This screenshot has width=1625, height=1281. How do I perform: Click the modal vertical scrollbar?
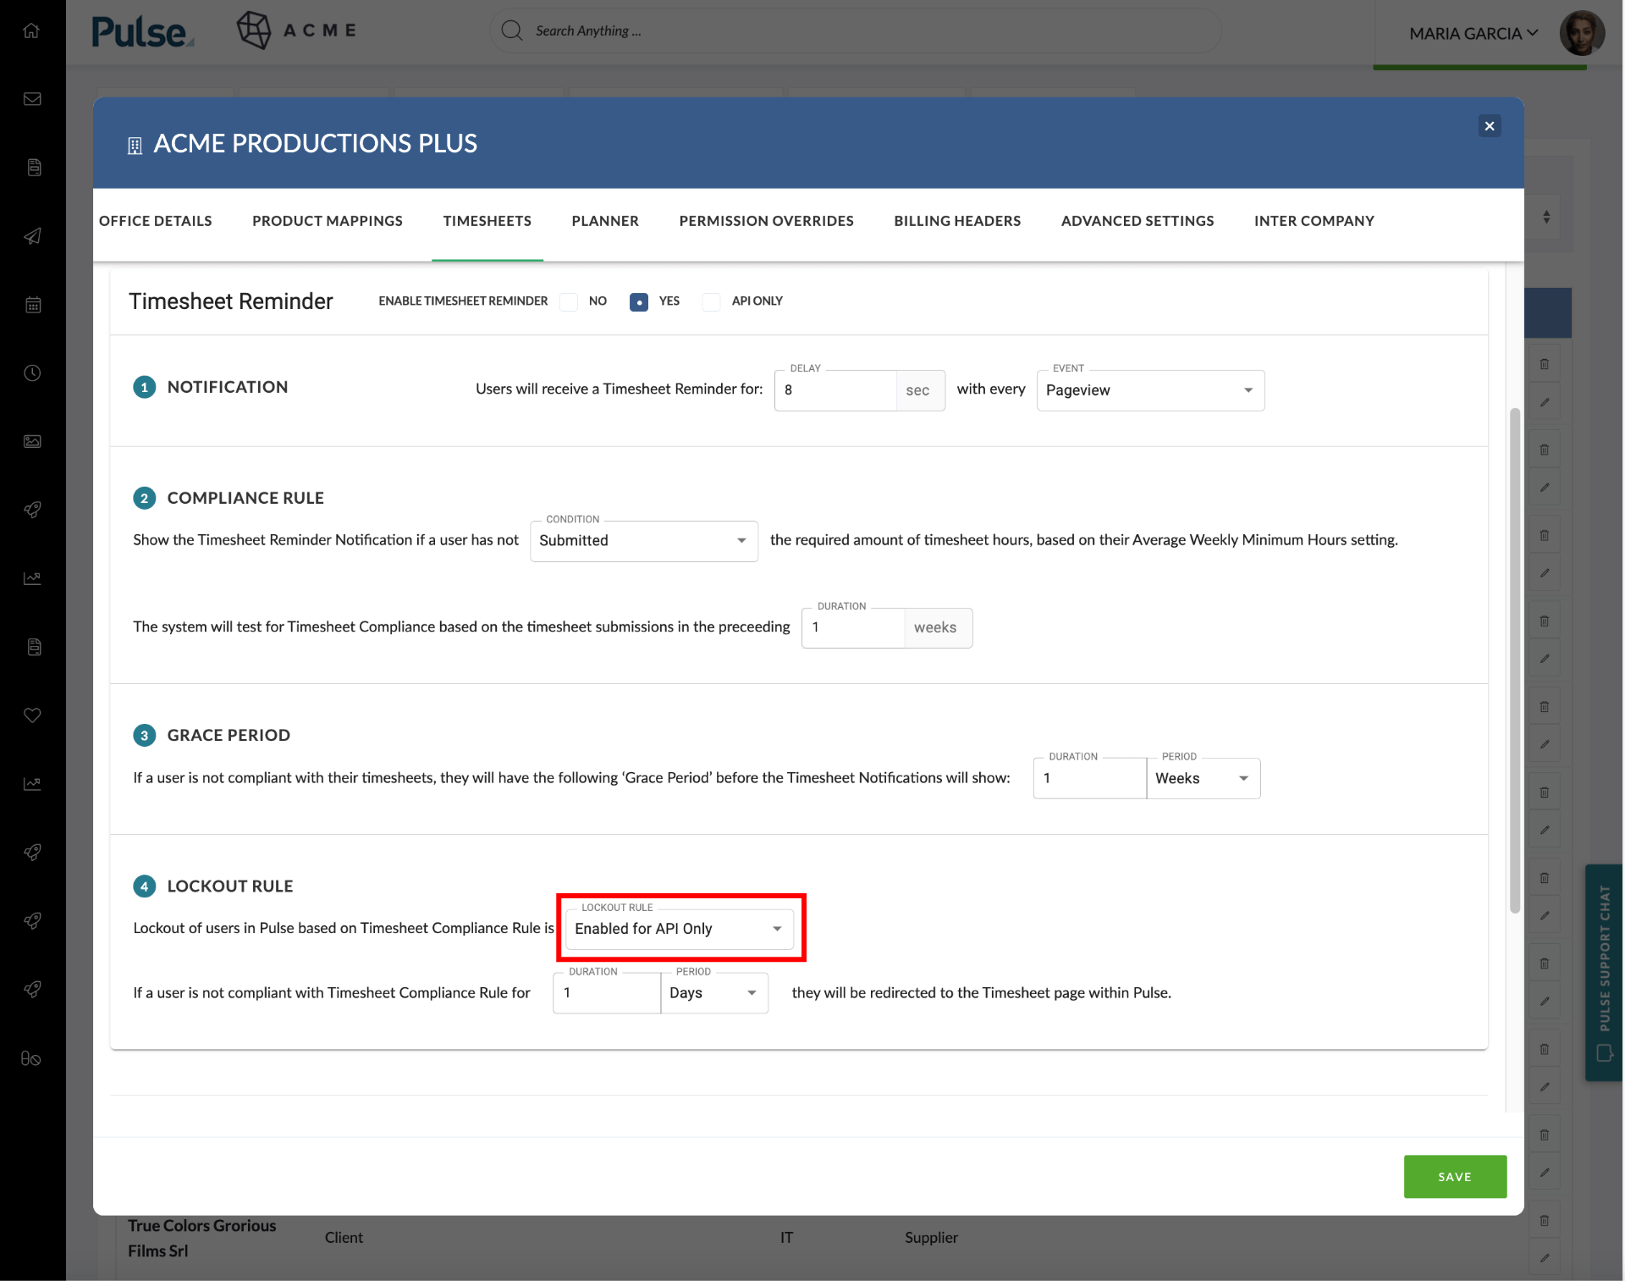(x=1514, y=660)
